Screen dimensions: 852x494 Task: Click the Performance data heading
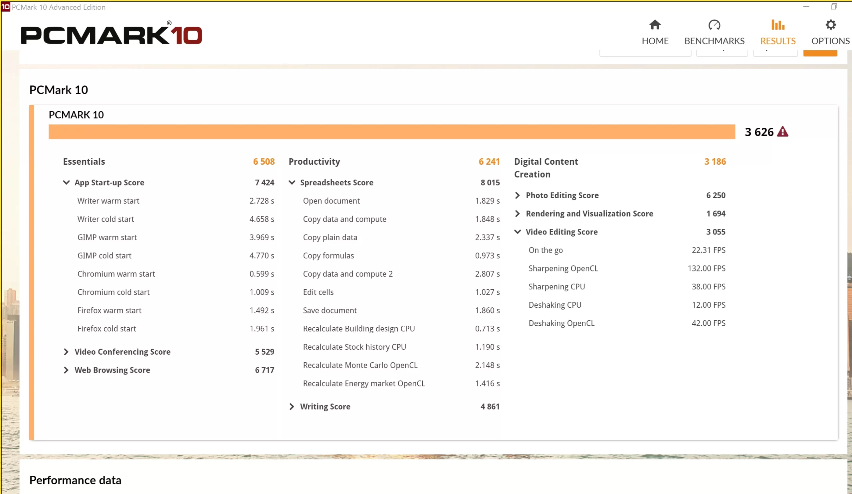tap(75, 480)
